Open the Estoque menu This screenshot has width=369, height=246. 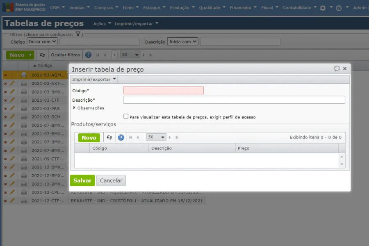[x=155, y=7]
